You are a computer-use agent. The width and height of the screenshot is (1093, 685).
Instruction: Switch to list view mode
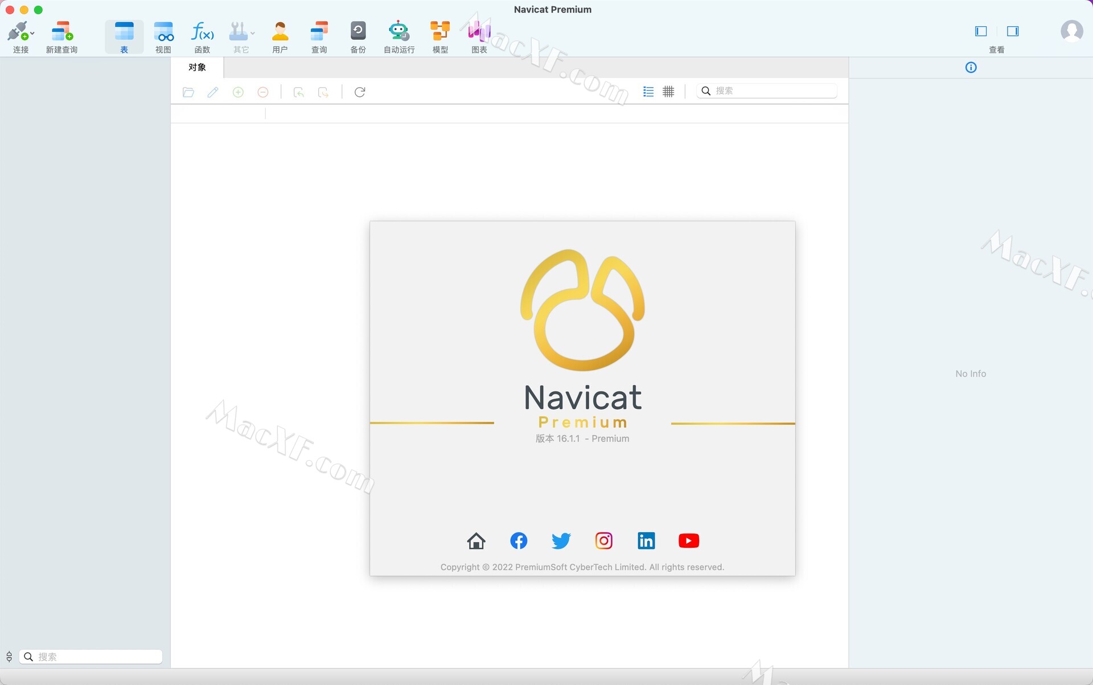pos(648,92)
